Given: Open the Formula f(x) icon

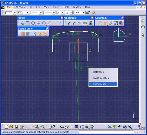Looking at the screenshot, I should [62, 127].
